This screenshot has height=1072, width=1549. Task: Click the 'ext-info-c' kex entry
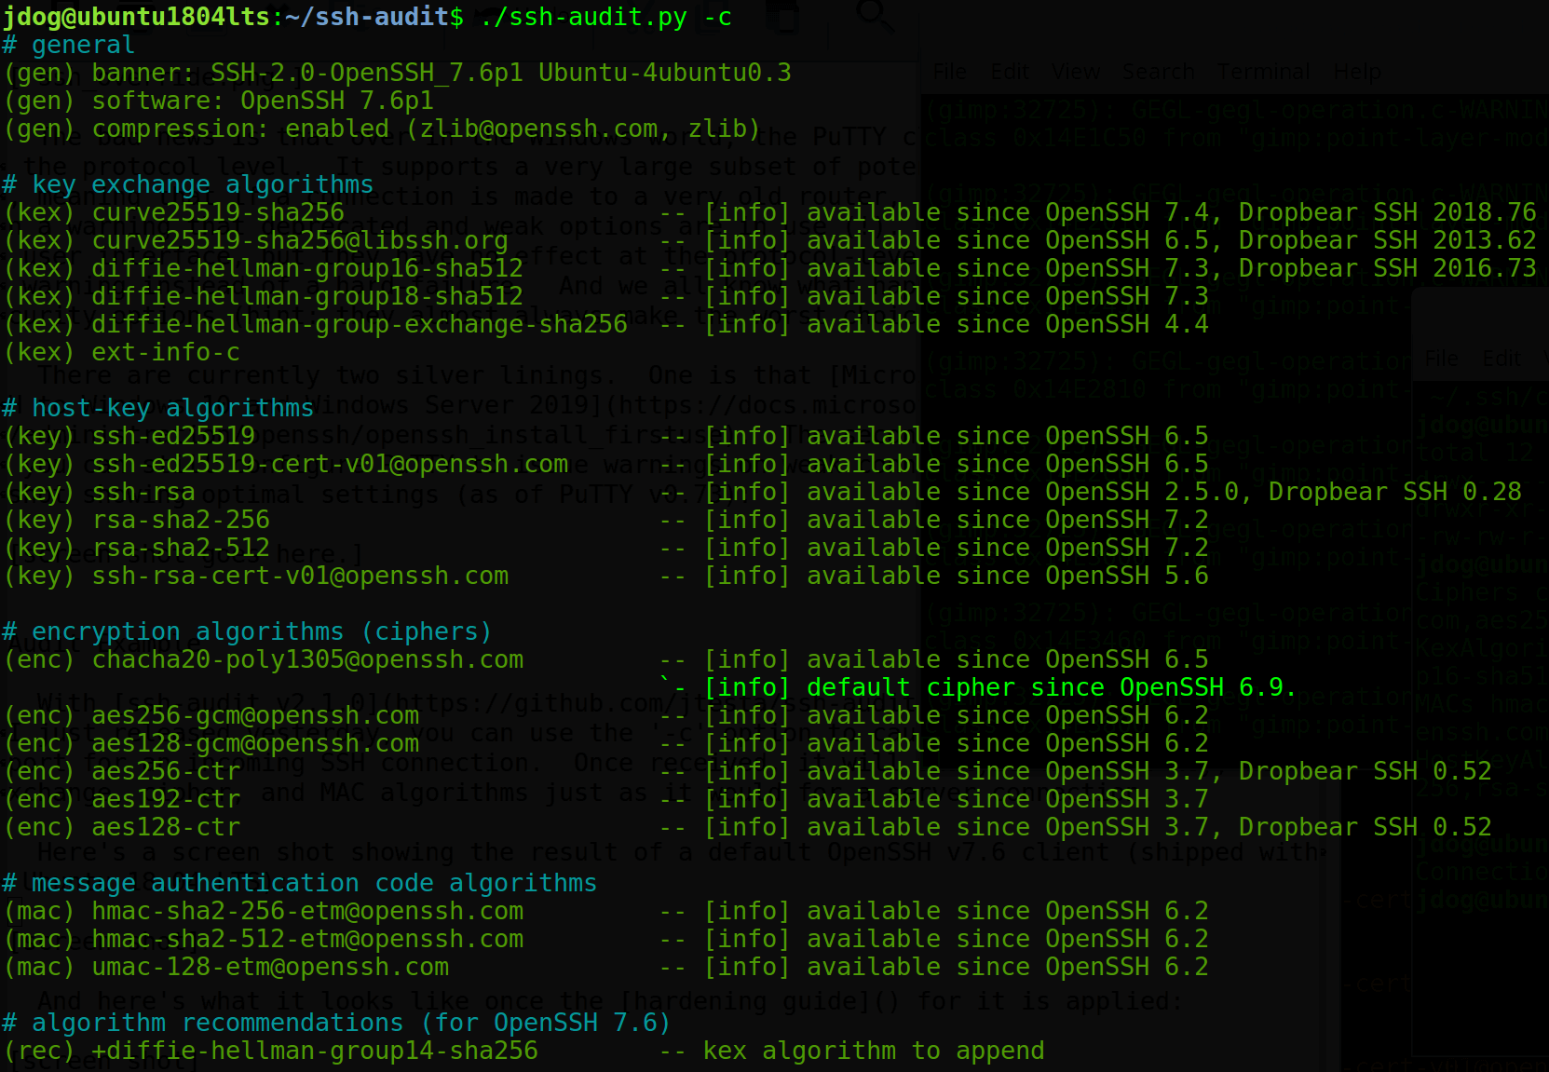(x=166, y=352)
